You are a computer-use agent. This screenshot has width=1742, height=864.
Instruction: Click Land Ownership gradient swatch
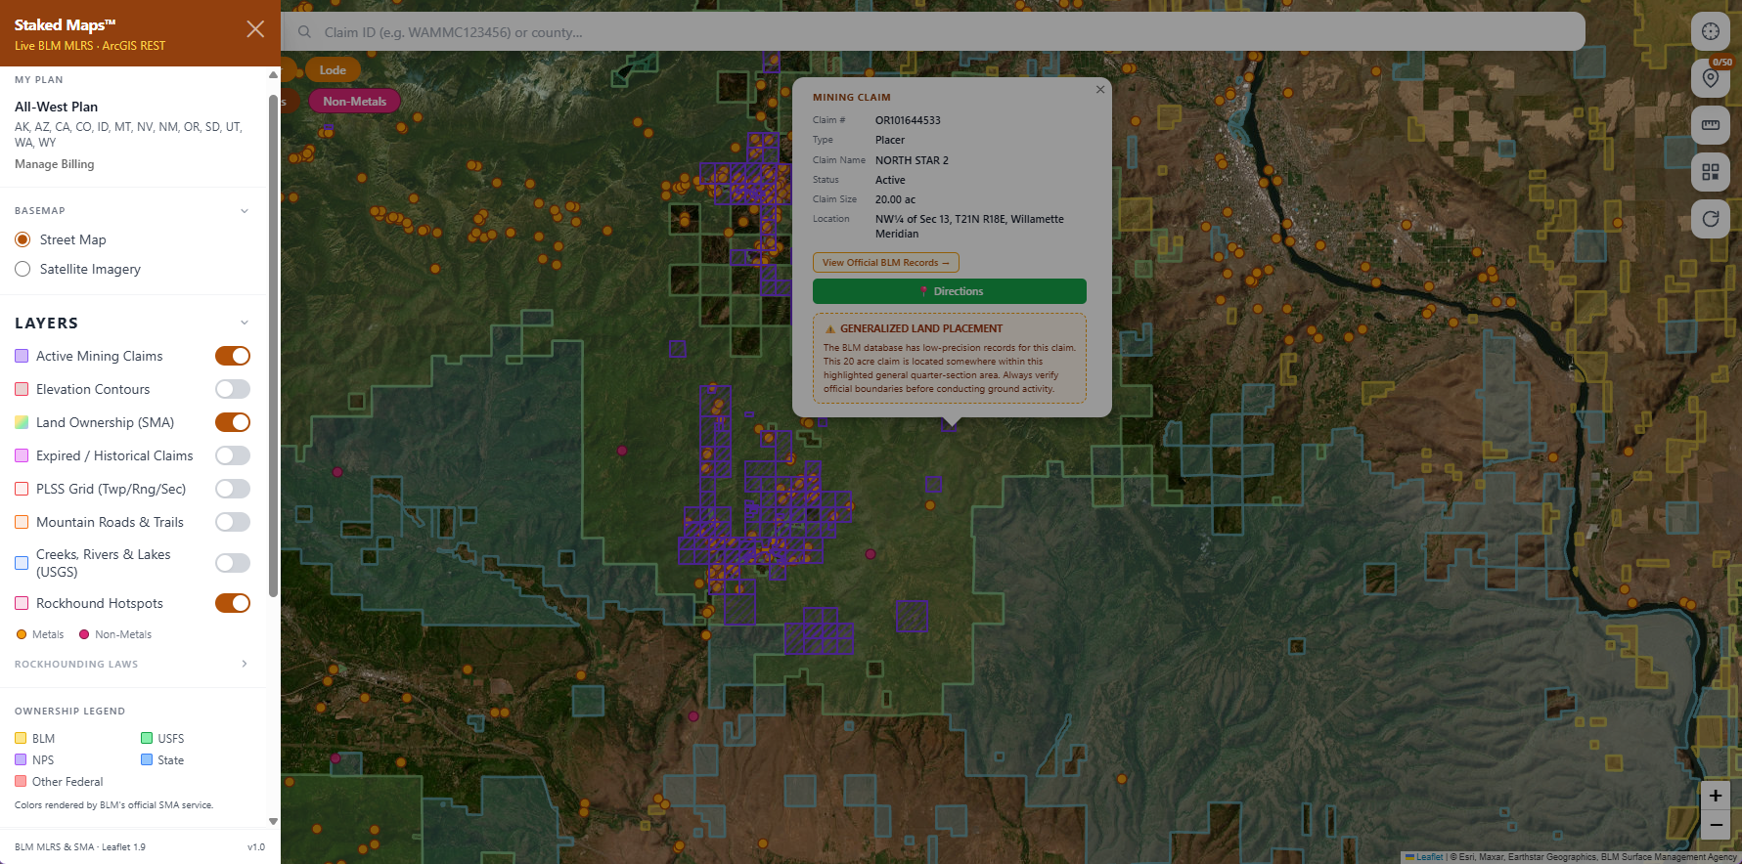click(22, 422)
